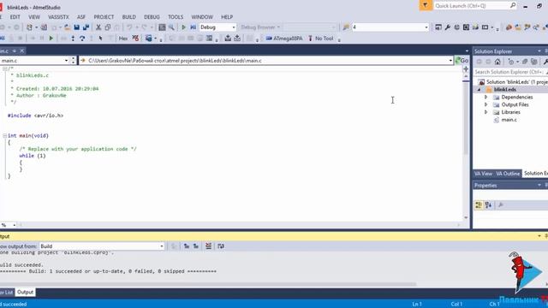Click the refresh-style icon in Solution Explorer toolbar
Image resolution: width=548 pixels, height=308 pixels.
(x=511, y=62)
